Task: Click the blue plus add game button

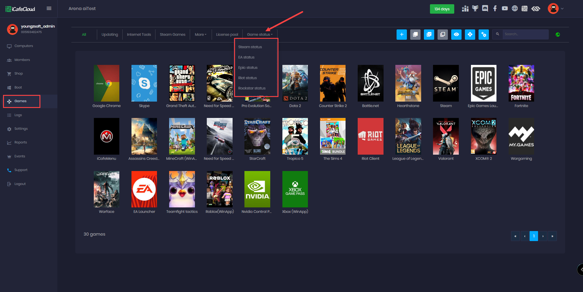Action: pyautogui.click(x=401, y=35)
